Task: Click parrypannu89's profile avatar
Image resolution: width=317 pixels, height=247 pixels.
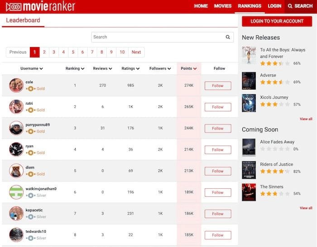Action: 16,128
